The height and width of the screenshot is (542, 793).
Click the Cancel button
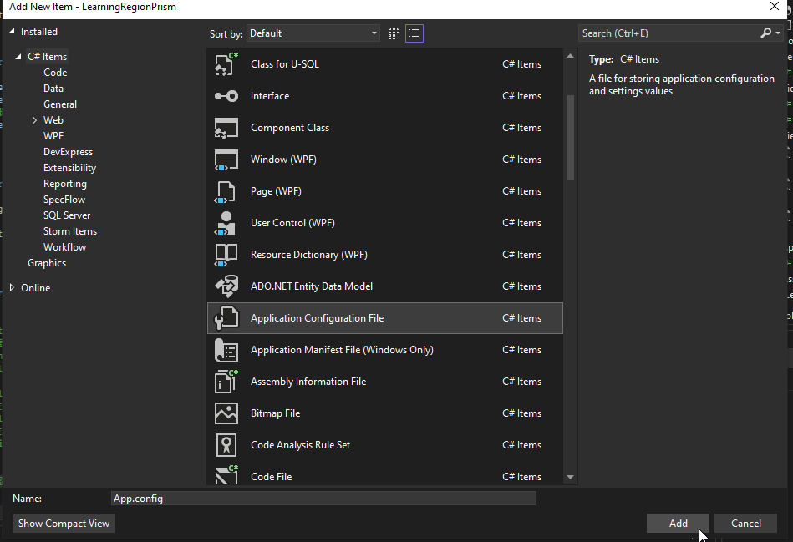click(x=746, y=524)
